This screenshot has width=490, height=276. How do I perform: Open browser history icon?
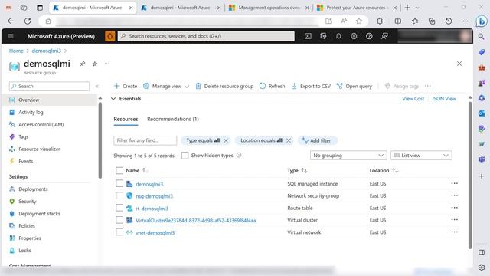tap(449, 21)
